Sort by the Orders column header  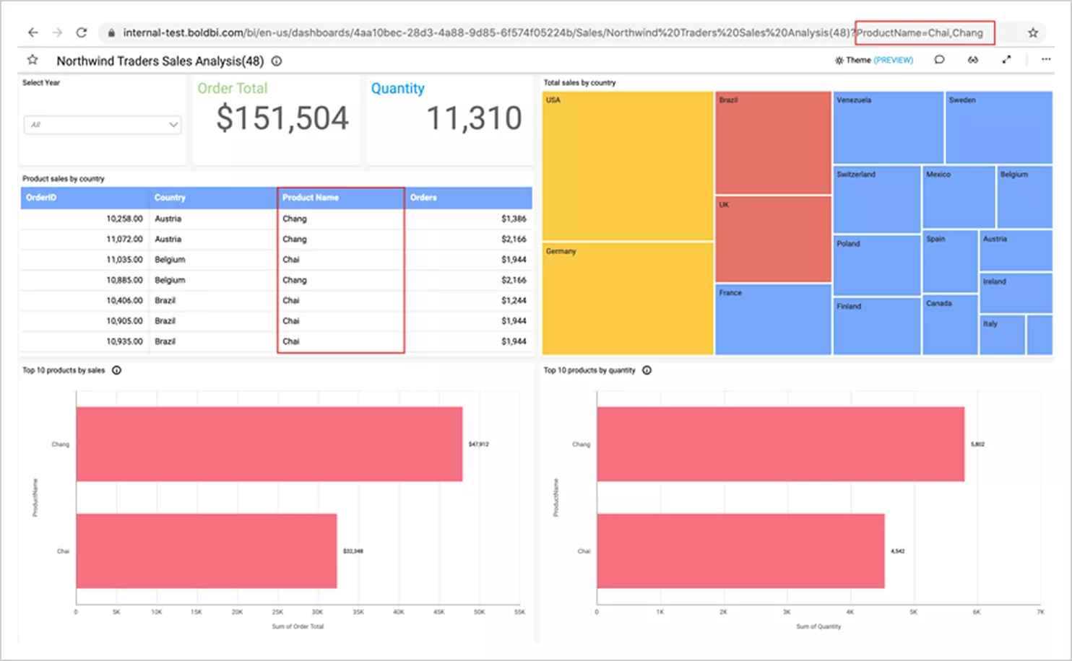(469, 198)
